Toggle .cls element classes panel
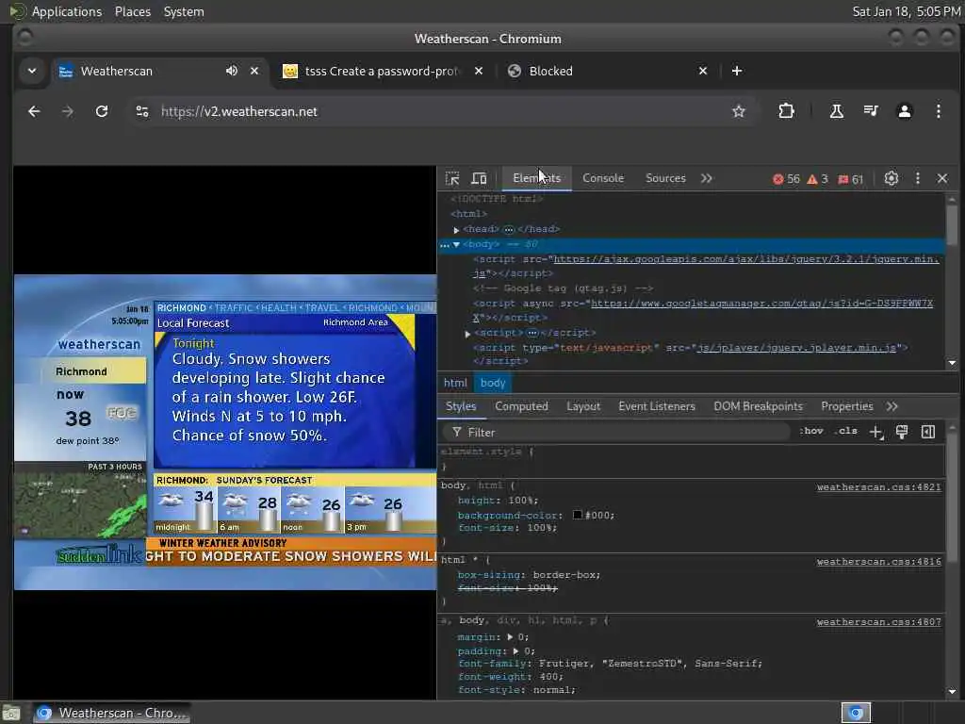Viewport: 965px width, 724px height. tap(847, 431)
